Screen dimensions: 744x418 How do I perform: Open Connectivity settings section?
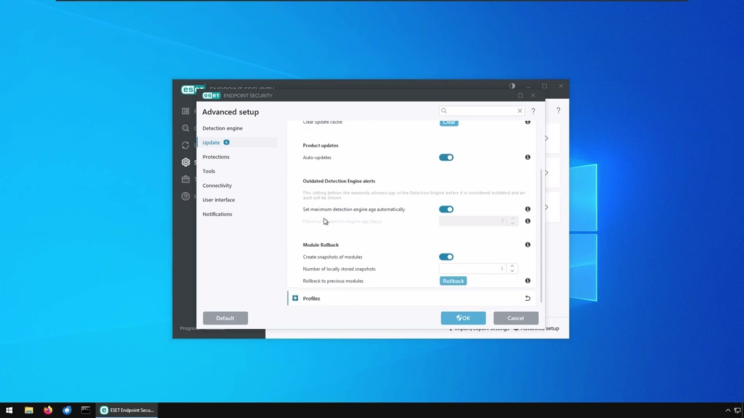217,186
